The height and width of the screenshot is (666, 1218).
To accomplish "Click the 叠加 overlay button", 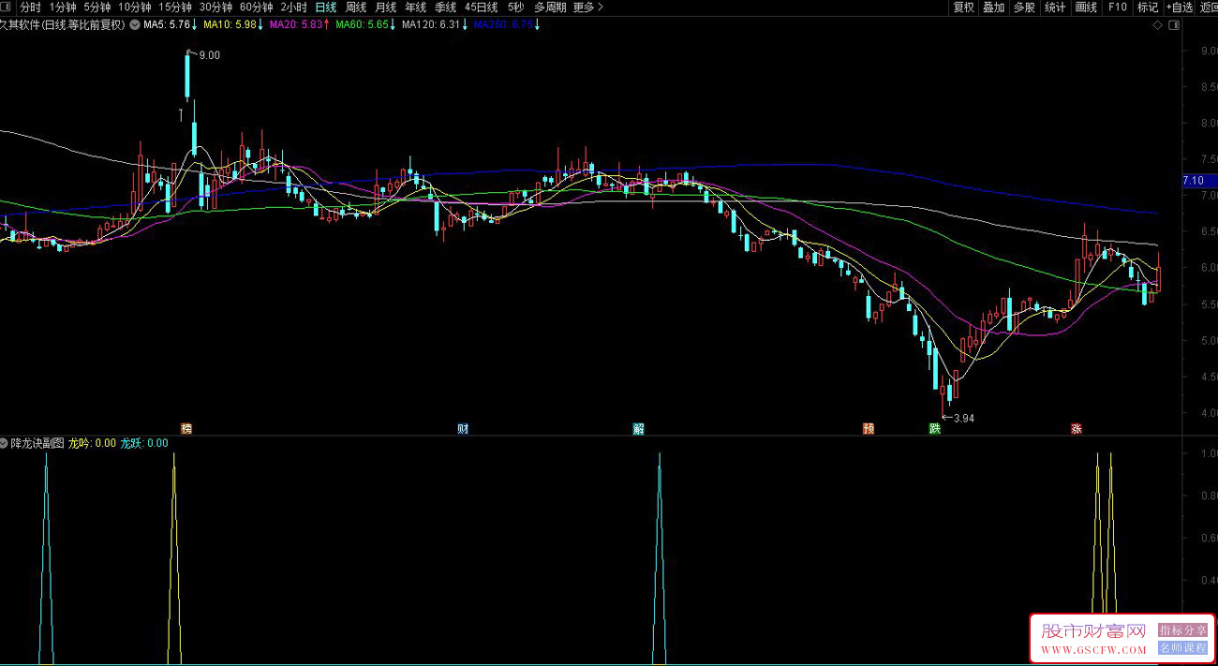I will [x=994, y=7].
